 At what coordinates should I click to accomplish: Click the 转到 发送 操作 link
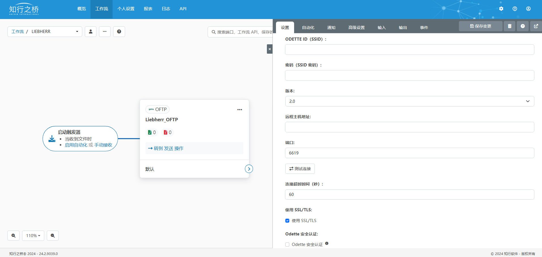pos(166,148)
